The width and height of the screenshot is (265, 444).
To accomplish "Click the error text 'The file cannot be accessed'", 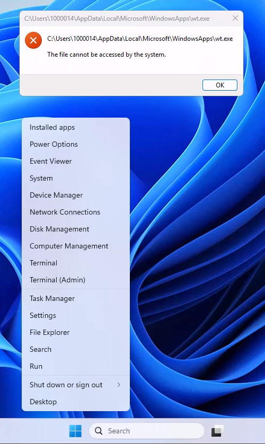I will click(107, 55).
